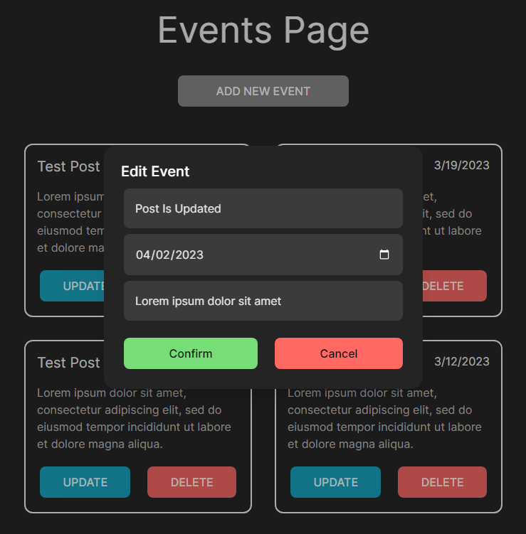Viewport: 526px width, 534px height.
Task: Click the Add New Event button
Action: 263,91
